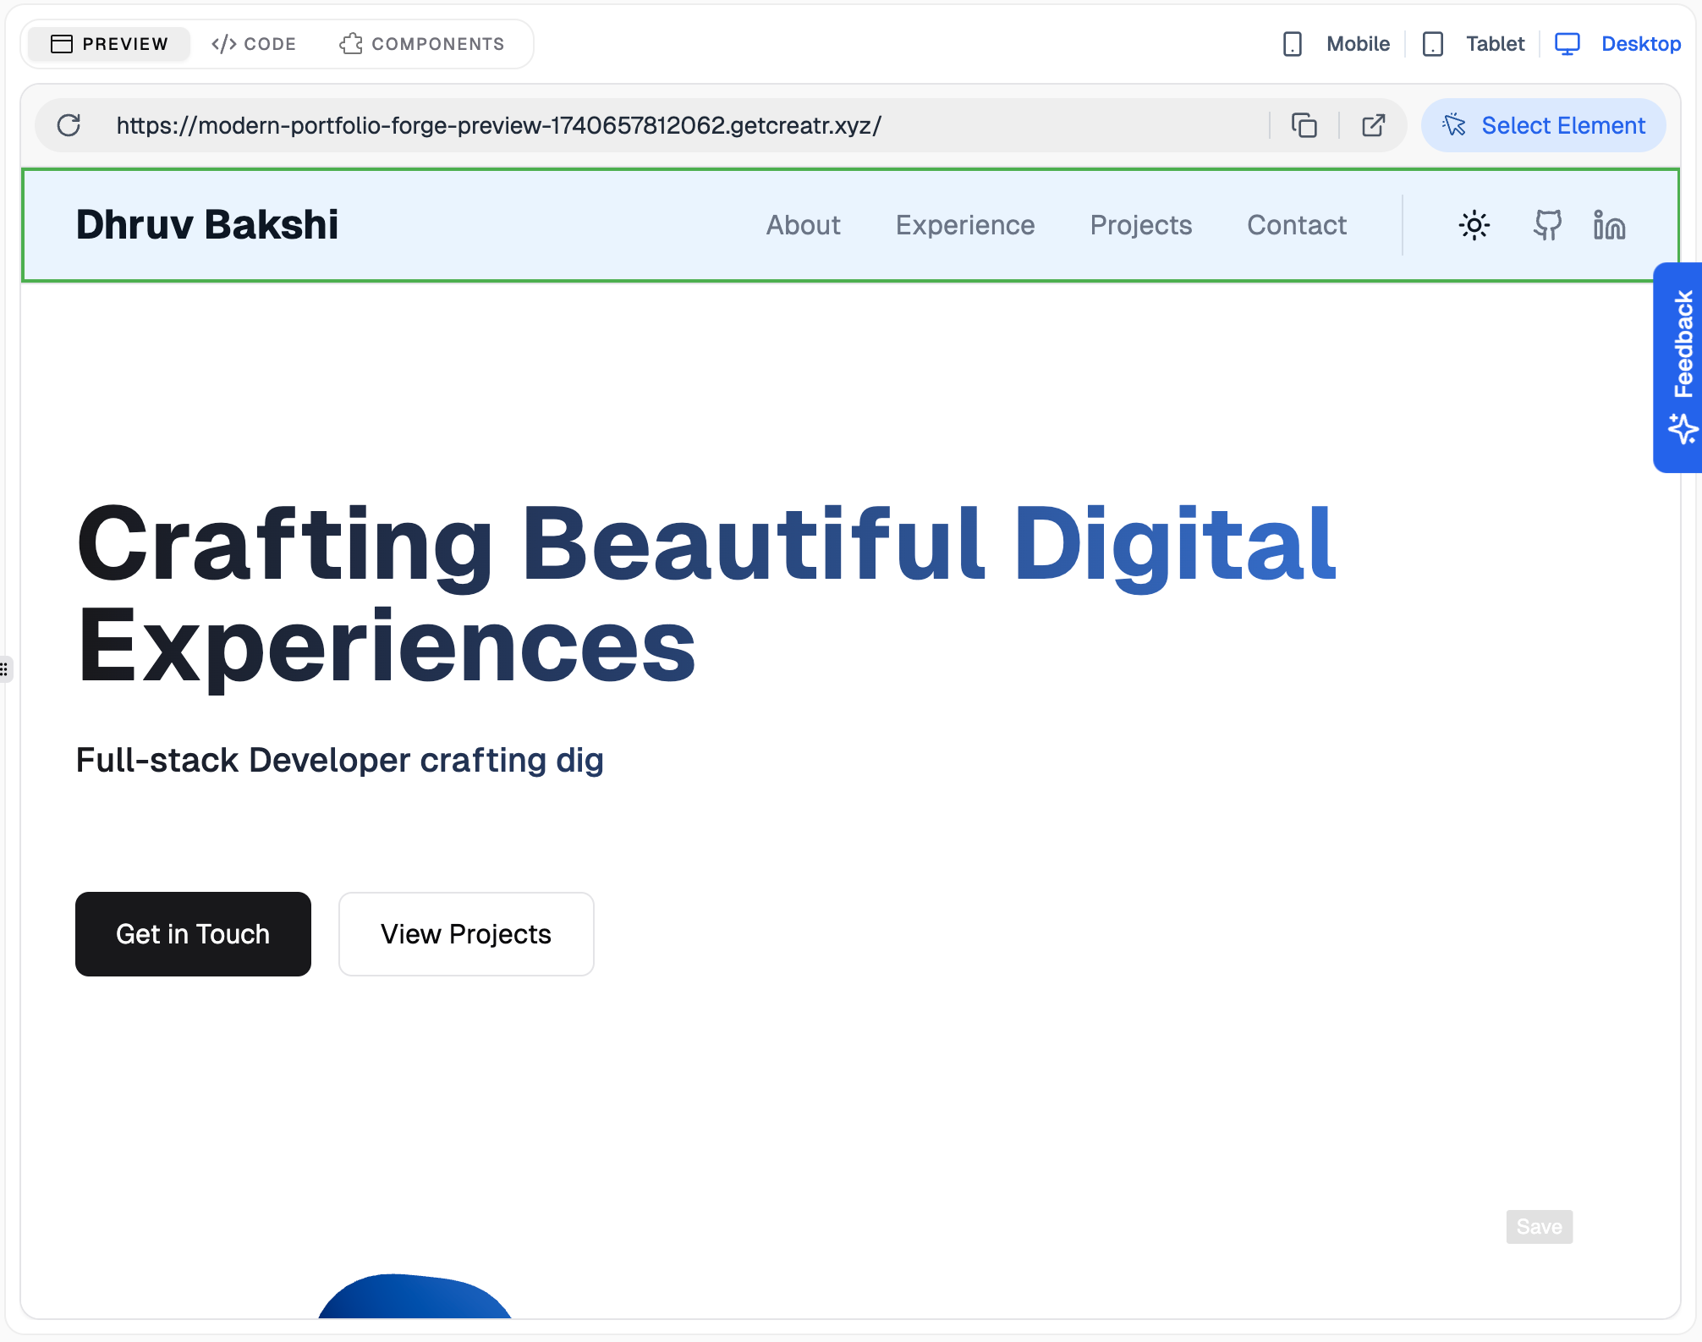
Task: Switch to the Code tab
Action: click(x=254, y=44)
